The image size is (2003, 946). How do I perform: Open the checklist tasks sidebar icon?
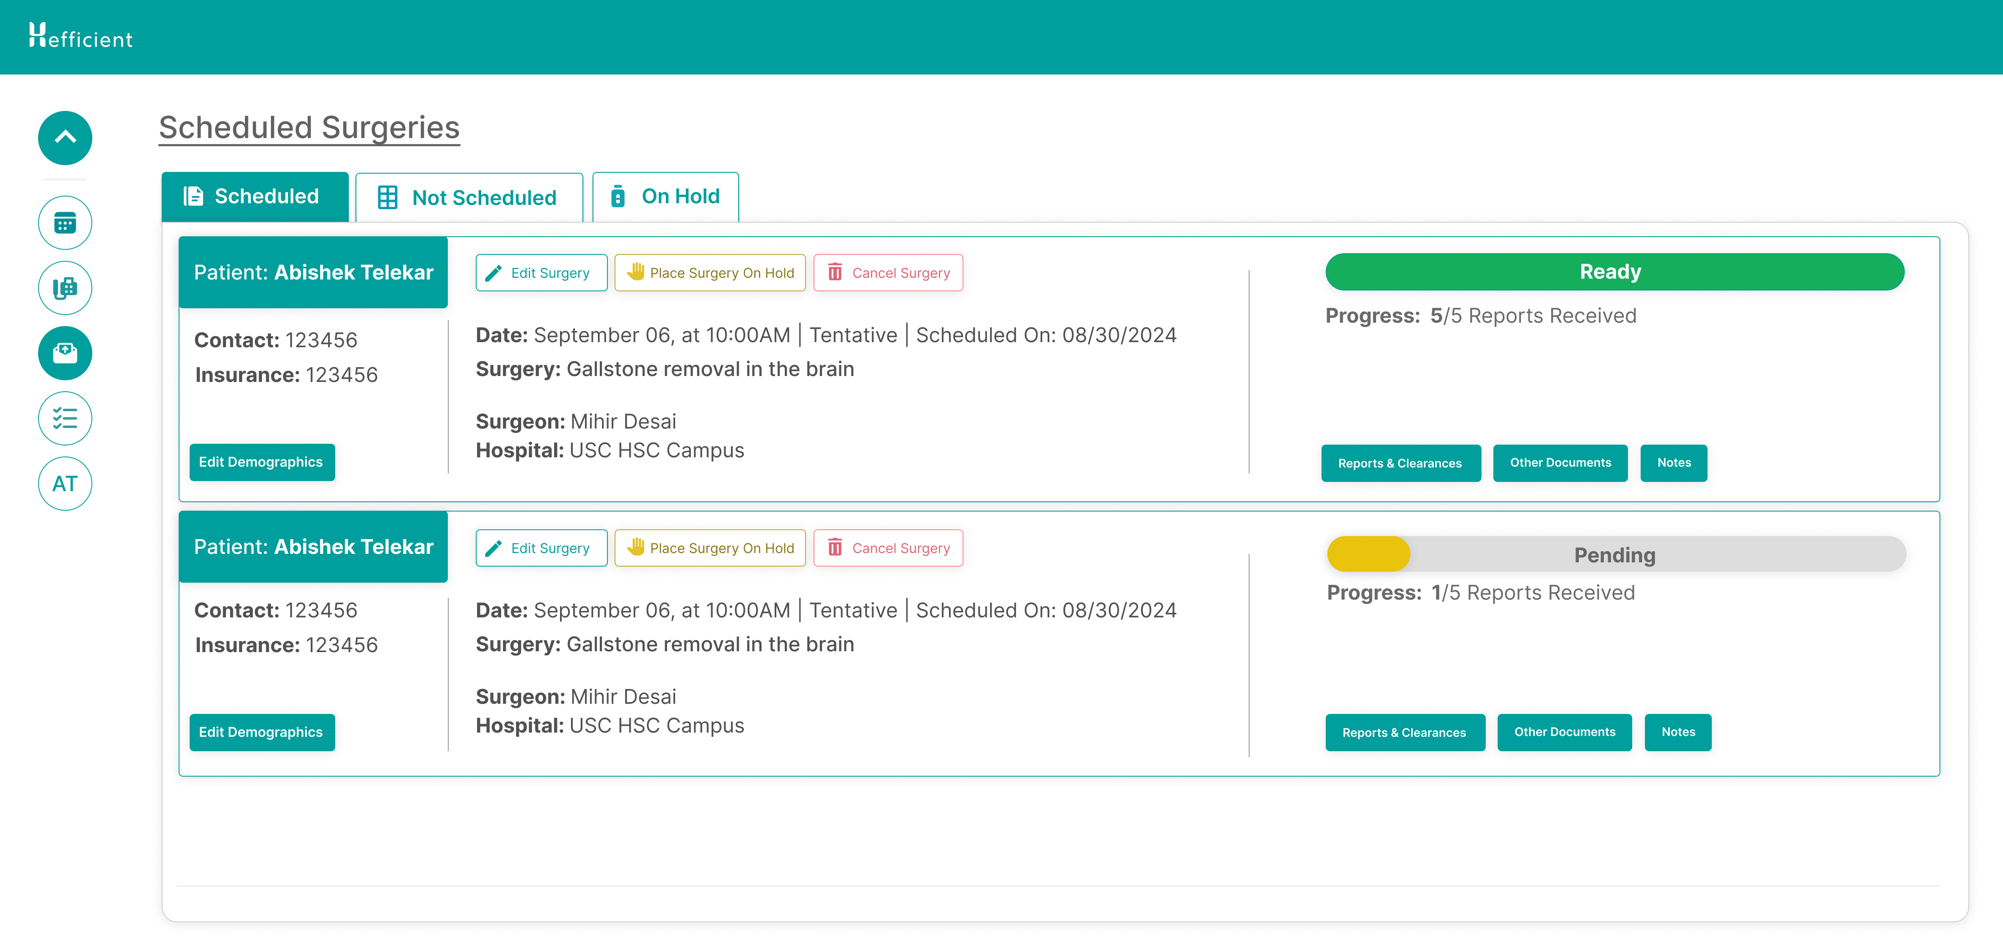(x=65, y=418)
